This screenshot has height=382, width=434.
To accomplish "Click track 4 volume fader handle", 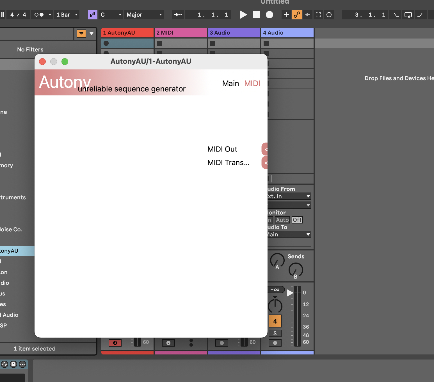I will [x=290, y=293].
